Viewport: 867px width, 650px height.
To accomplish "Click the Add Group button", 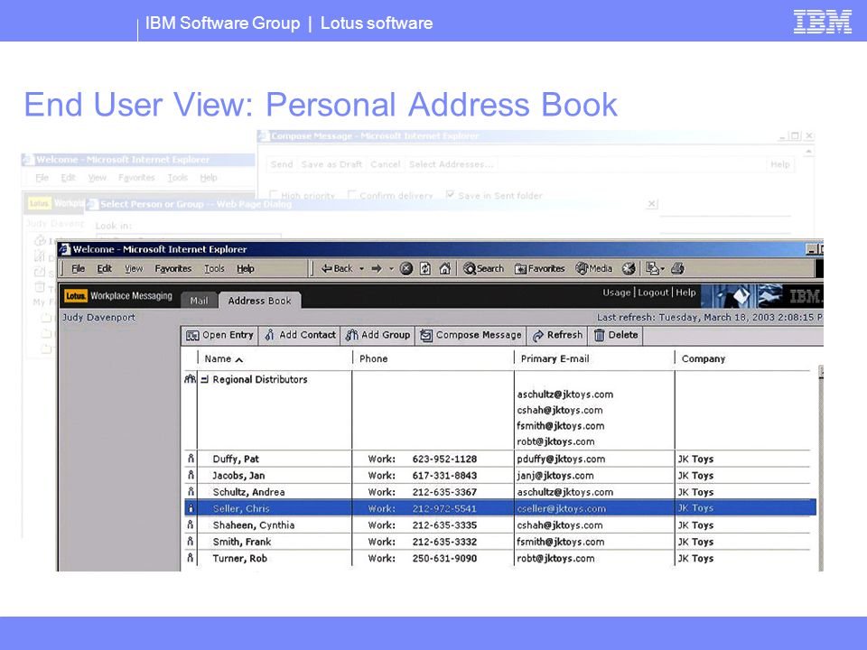I will coord(378,335).
